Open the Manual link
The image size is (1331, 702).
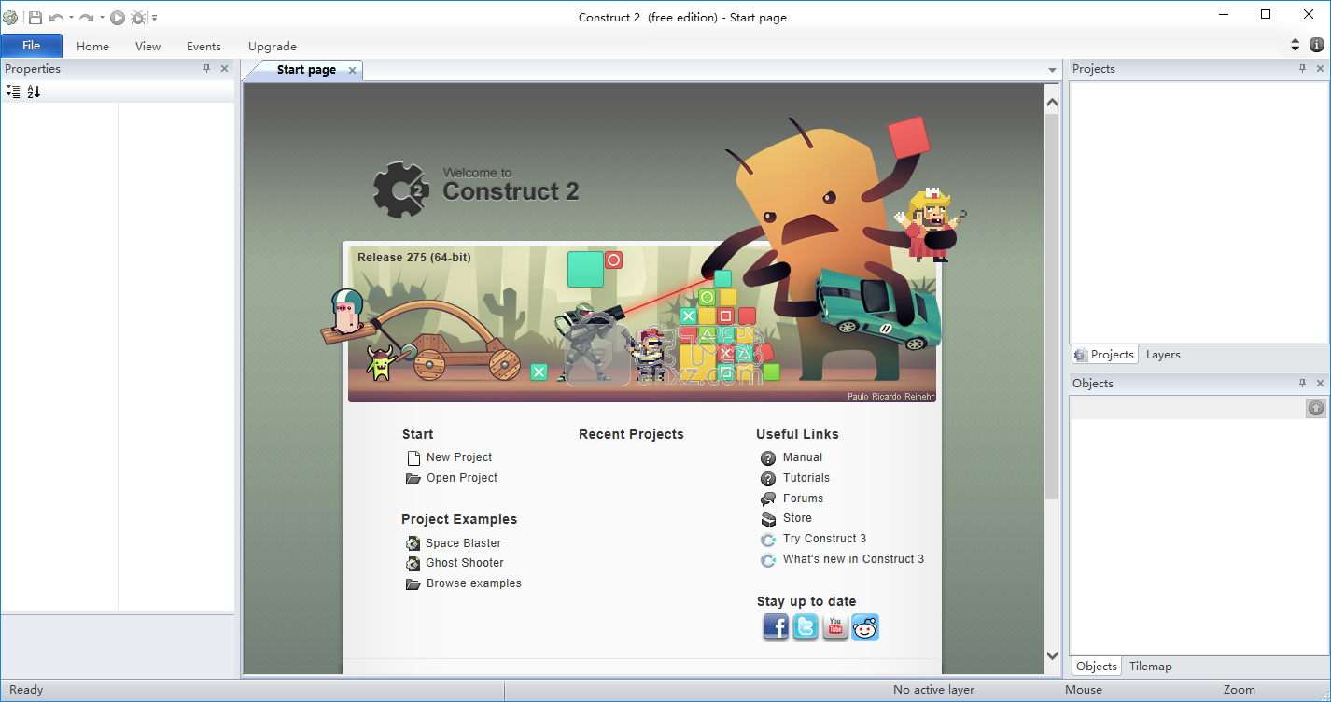pyautogui.click(x=803, y=457)
